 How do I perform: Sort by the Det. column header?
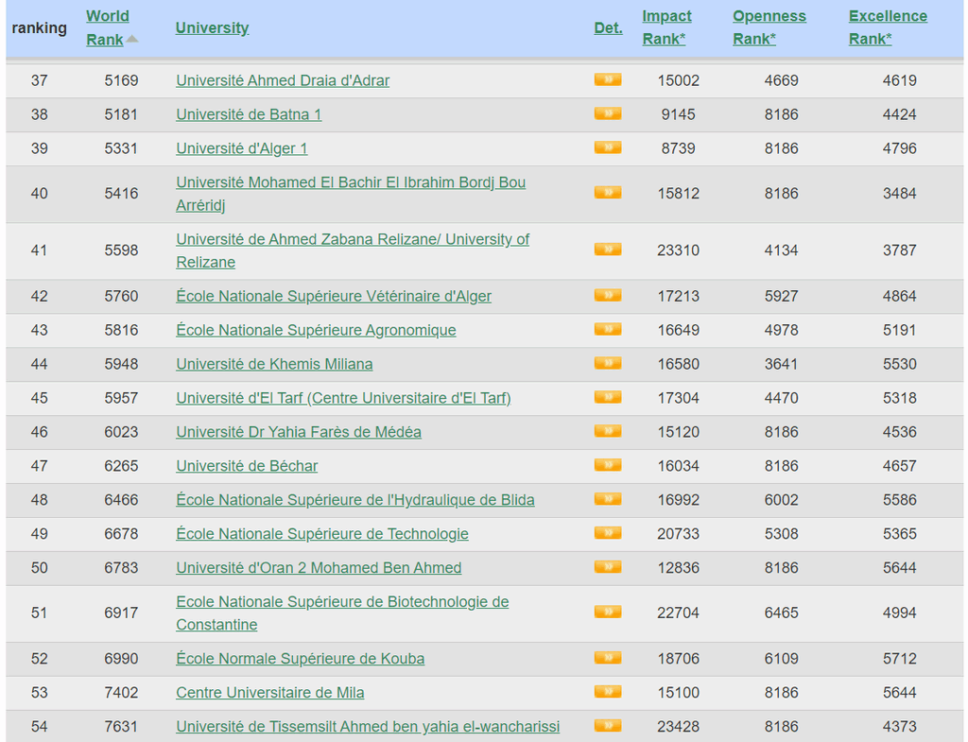click(608, 27)
